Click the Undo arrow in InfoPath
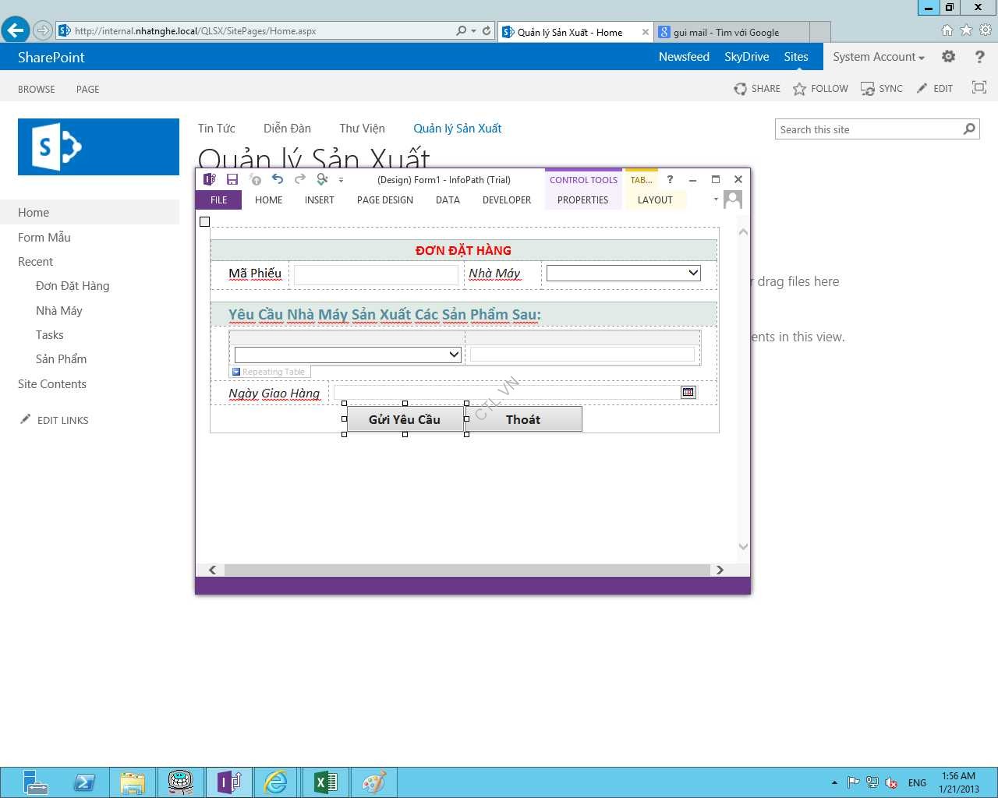This screenshot has width=998, height=798. tap(278, 179)
